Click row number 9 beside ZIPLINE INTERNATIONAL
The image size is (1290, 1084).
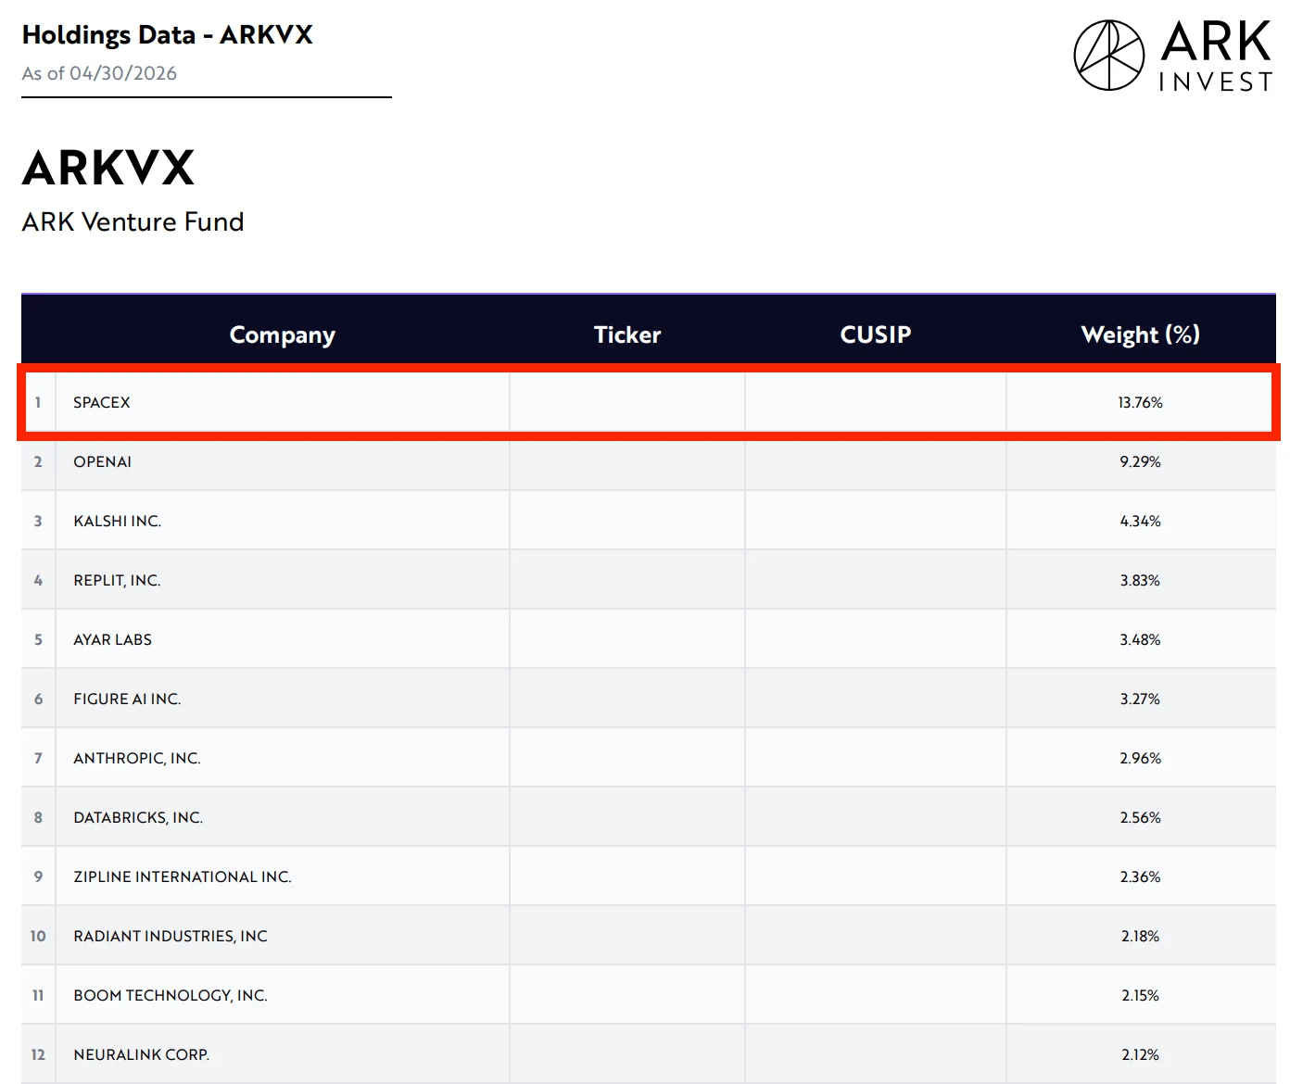[38, 876]
